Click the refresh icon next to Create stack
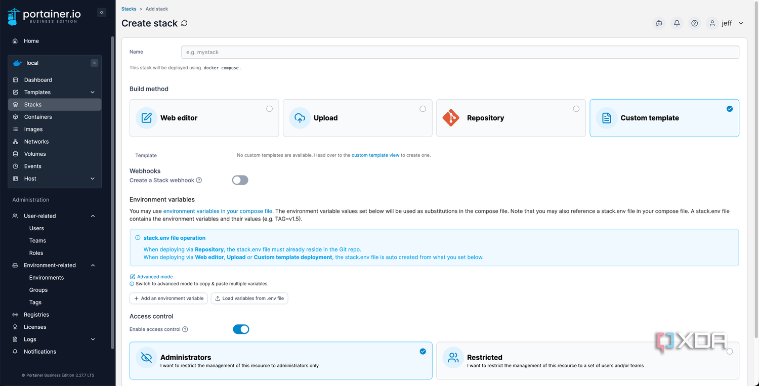 click(184, 23)
